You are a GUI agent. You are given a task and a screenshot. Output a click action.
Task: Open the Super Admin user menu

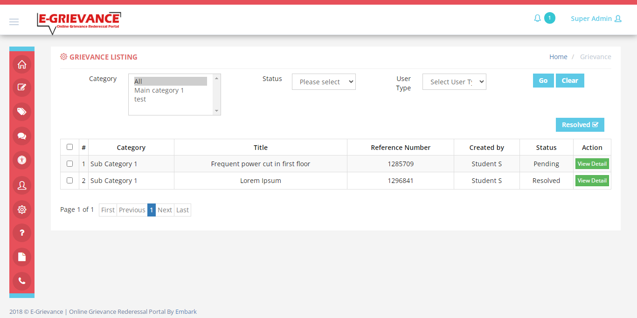coord(596,19)
